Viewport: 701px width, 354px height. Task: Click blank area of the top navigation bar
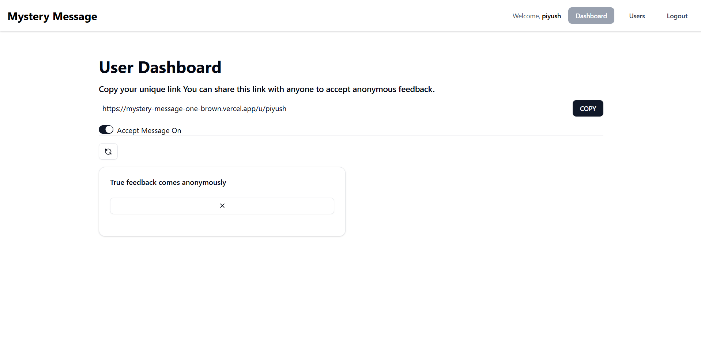(x=304, y=16)
